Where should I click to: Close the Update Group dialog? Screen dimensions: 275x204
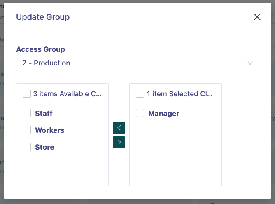257,17
